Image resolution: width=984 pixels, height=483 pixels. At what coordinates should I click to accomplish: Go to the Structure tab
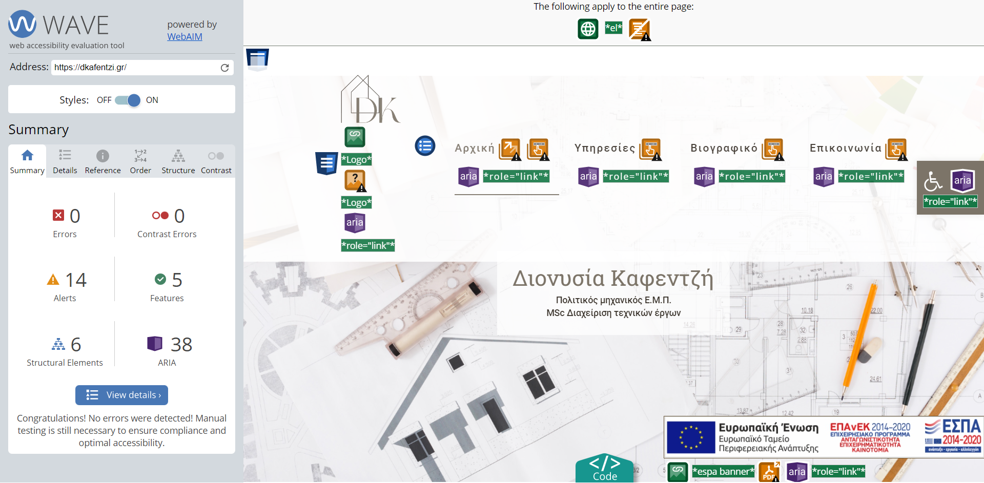tap(178, 161)
